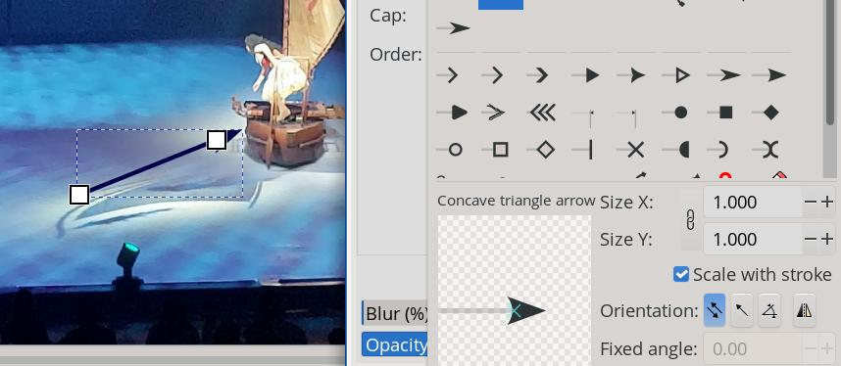The height and width of the screenshot is (366, 841).
Task: Select the arrow marker beside the Cap label
Action: tap(453, 27)
